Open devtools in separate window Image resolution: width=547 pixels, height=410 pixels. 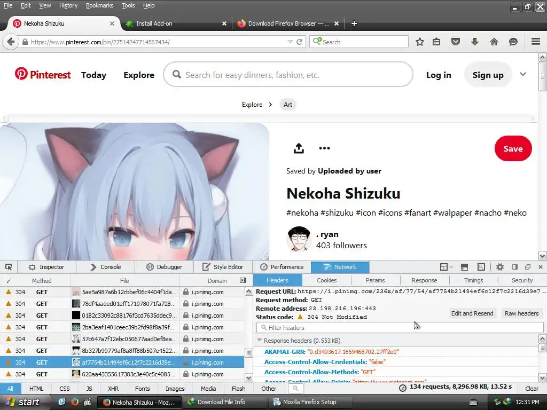click(527, 267)
